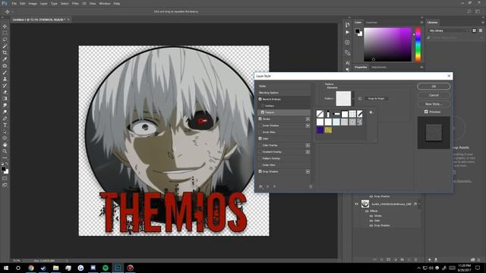Toggle the Stroke effect checkbox
Viewport: 486px width, 273px height.
click(260, 119)
